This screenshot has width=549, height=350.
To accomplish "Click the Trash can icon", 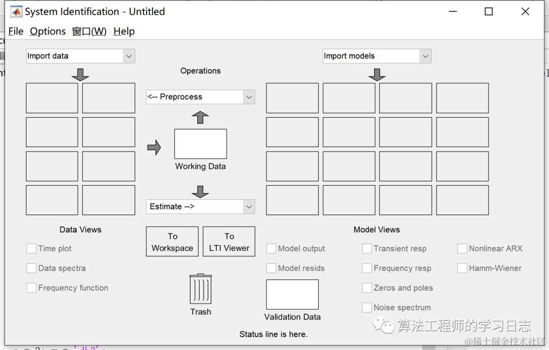I will 201,289.
